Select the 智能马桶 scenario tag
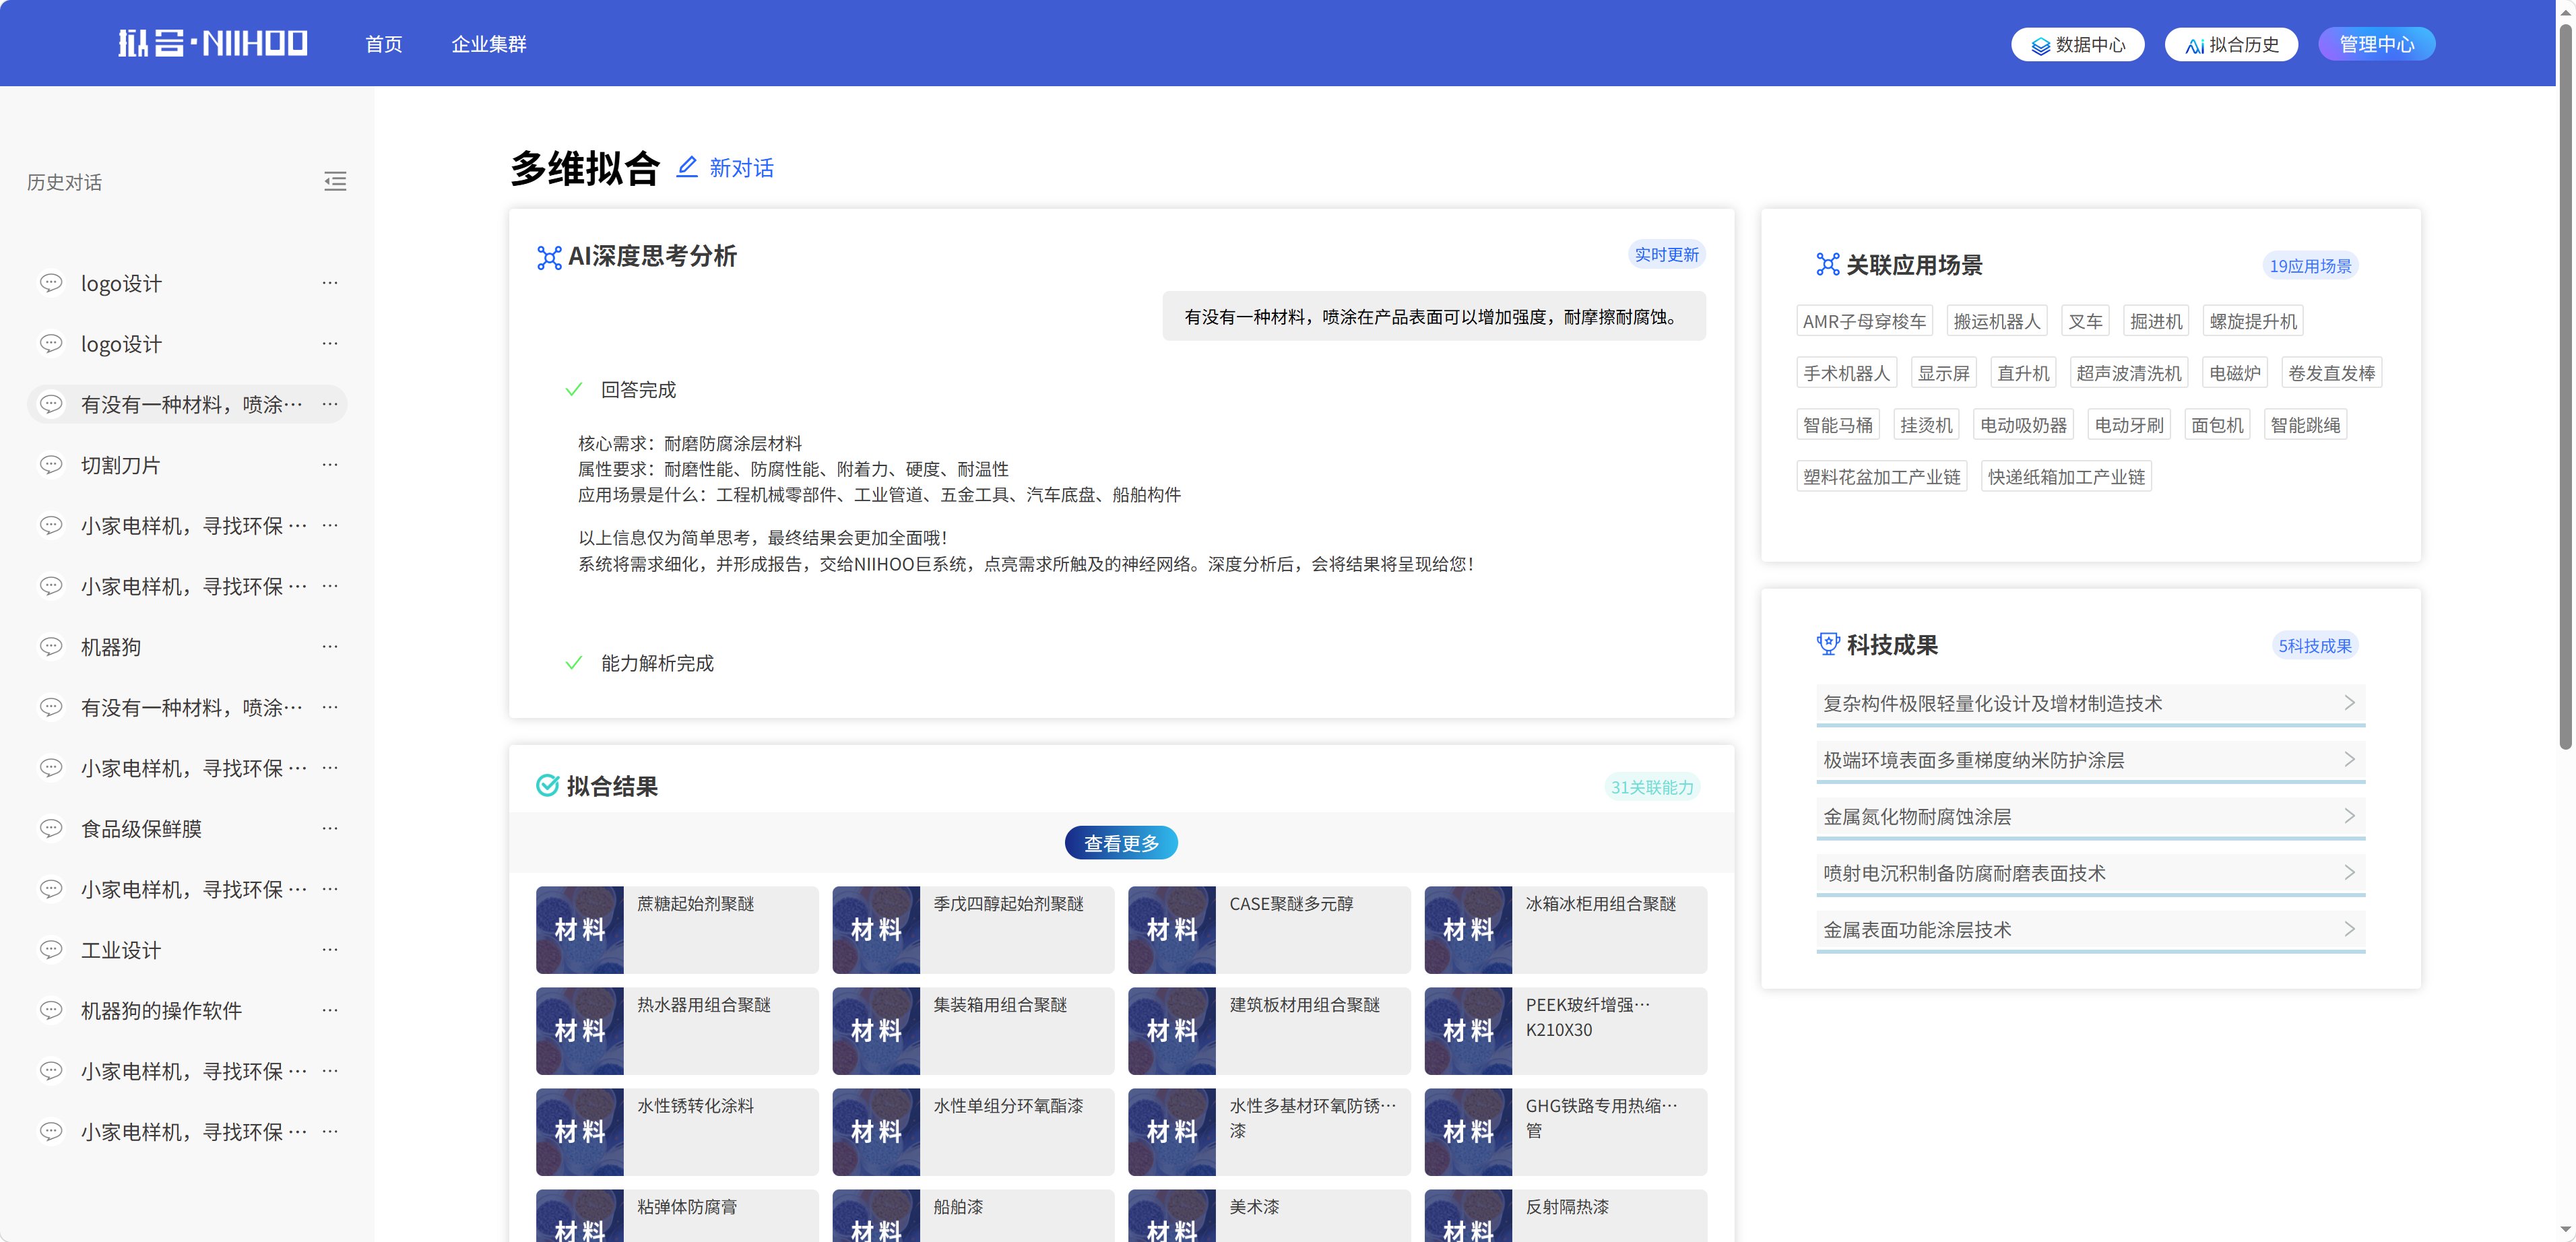The image size is (2576, 1242). pos(1837,425)
